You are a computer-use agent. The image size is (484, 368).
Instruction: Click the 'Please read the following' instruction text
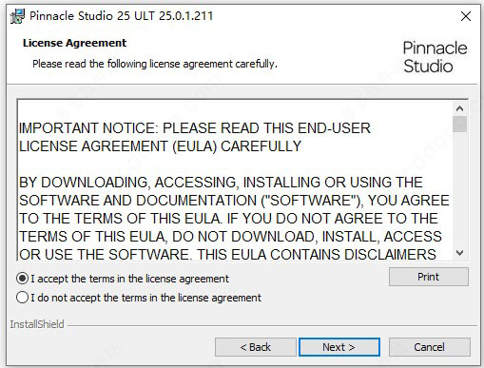(x=155, y=64)
